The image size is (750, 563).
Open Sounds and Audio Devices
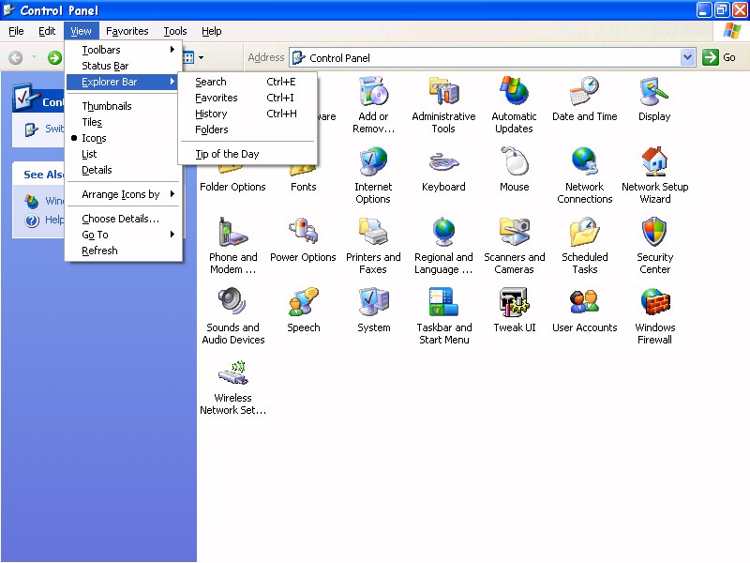(x=232, y=316)
